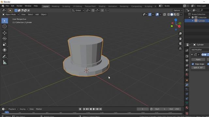Switch to the Sculpting workspace tab
The height and width of the screenshot is (117, 209).
[66, 6]
